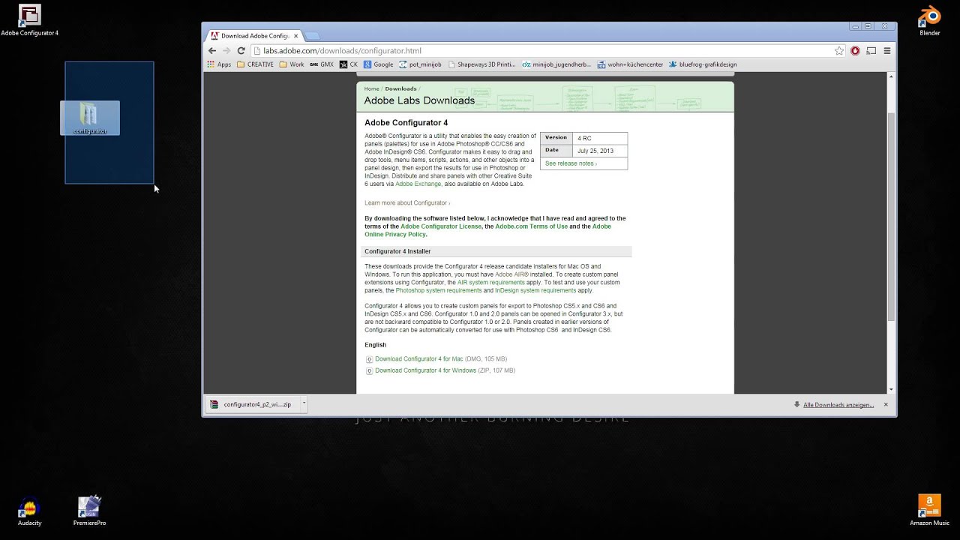Open InDesign system requirements link
Image resolution: width=960 pixels, height=540 pixels.
click(x=535, y=290)
